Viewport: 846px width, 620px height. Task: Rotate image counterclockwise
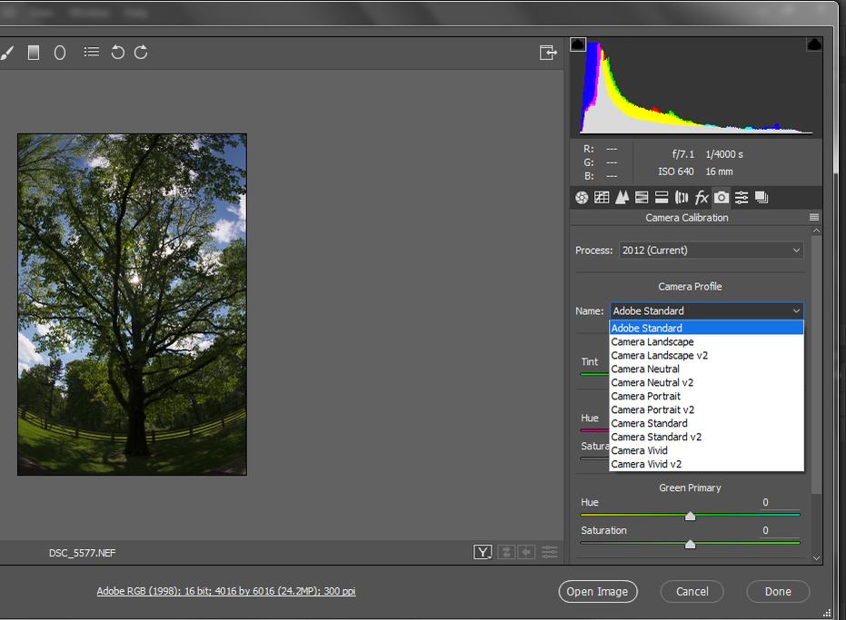tap(117, 53)
